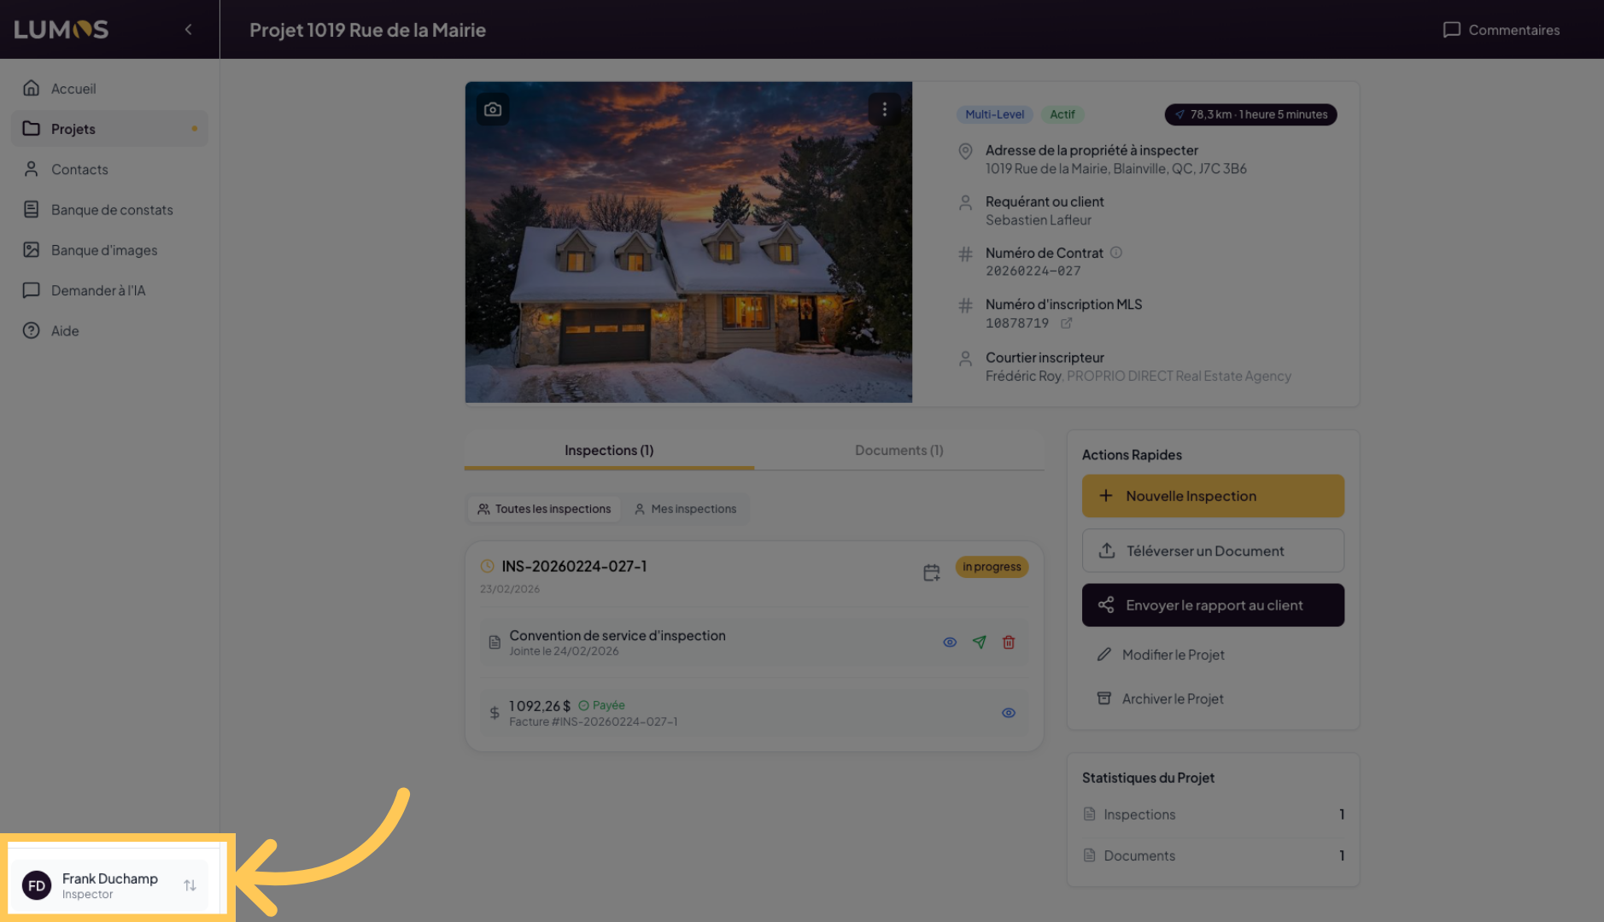Open the three-dot menu on the property photo

[x=884, y=109]
